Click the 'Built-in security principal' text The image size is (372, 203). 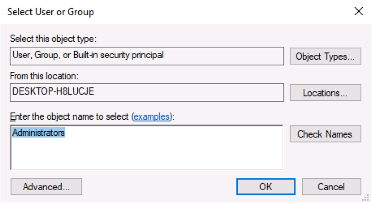click(x=118, y=55)
